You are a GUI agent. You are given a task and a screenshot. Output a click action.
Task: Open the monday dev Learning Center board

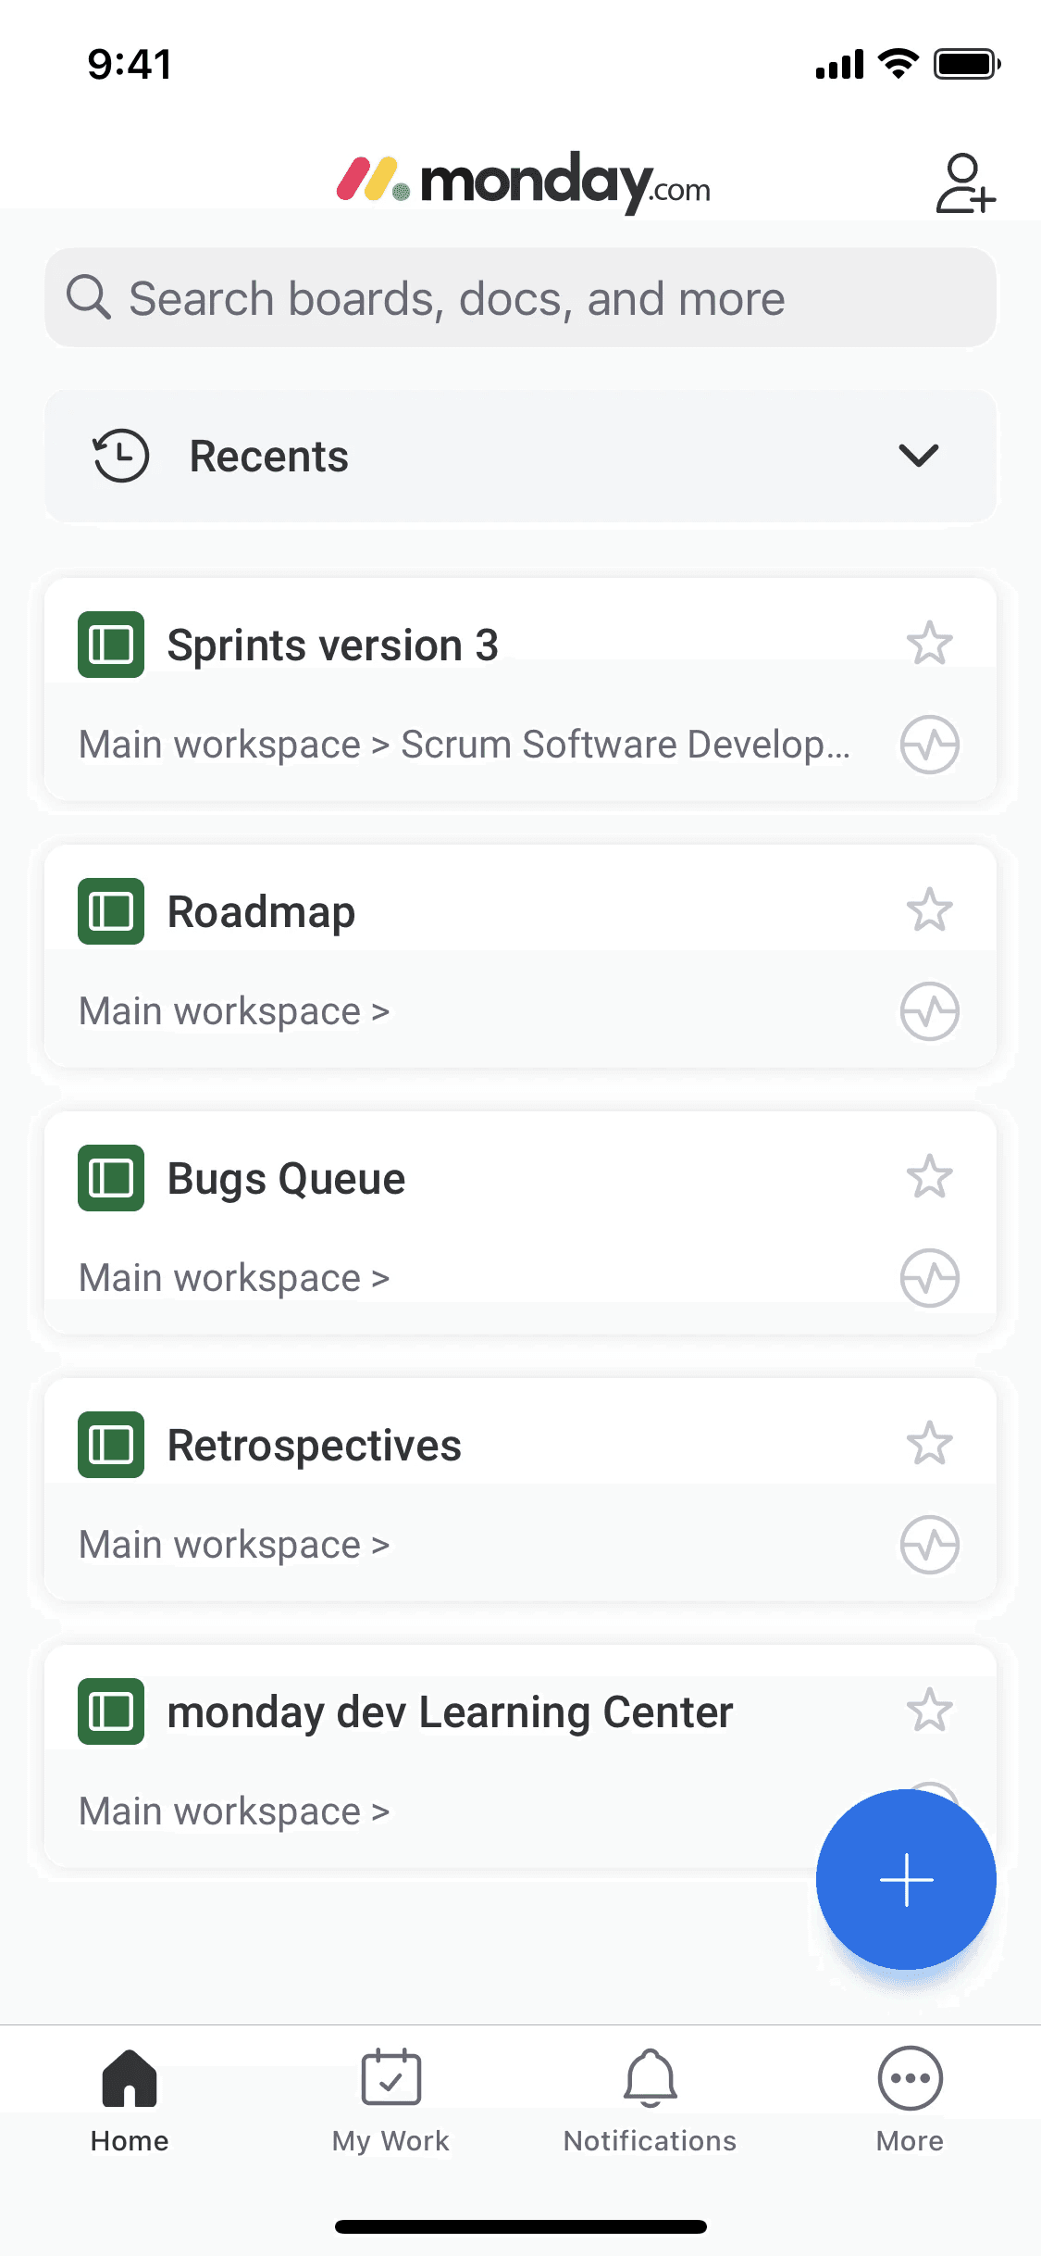click(x=520, y=1756)
